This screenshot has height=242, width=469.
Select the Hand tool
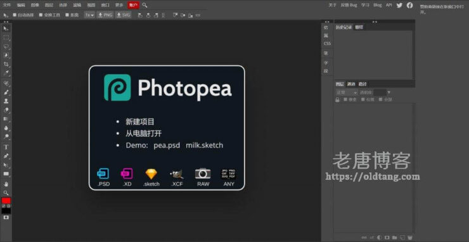tap(6, 184)
